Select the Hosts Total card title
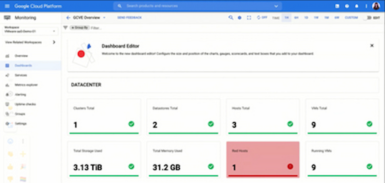The height and width of the screenshot is (183, 385). click(241, 108)
